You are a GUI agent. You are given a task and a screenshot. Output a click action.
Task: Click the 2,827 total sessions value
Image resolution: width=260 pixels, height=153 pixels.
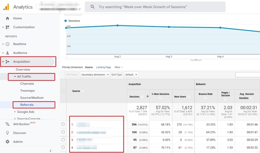coord(142,108)
